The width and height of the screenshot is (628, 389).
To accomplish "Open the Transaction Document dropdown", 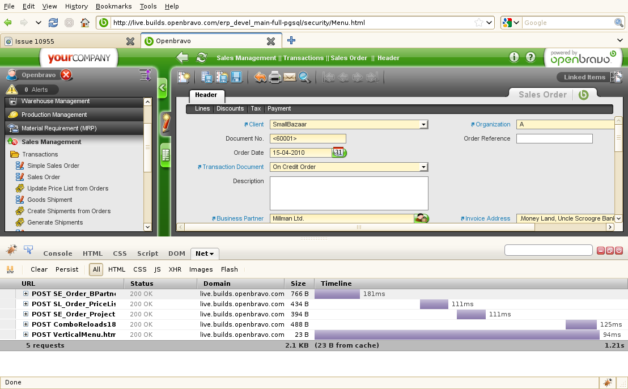I will [x=423, y=167].
